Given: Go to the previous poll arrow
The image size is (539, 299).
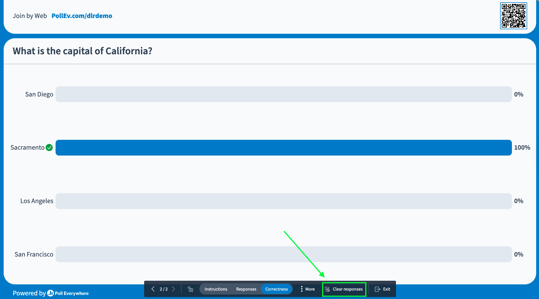Looking at the screenshot, I should pyautogui.click(x=153, y=289).
